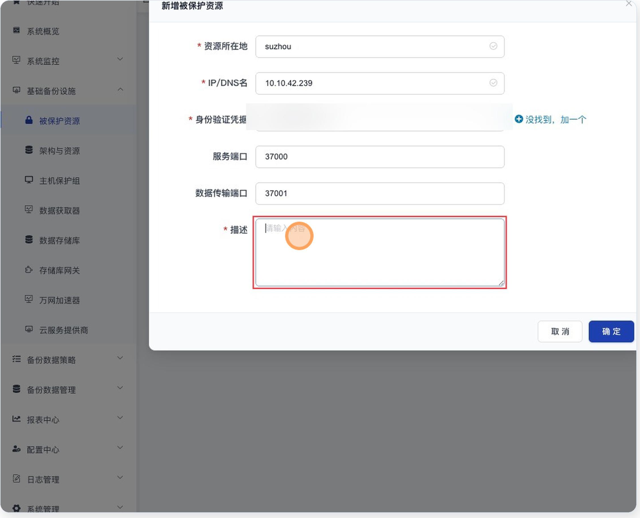Click the 系统概览 sidebar icon
The height and width of the screenshot is (518, 640).
coord(16,30)
